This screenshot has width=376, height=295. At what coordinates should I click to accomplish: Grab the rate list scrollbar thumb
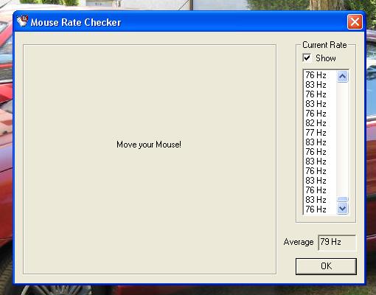click(x=342, y=199)
